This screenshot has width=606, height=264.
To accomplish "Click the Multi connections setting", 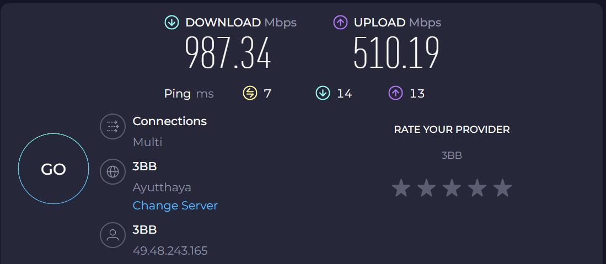I will tap(148, 142).
